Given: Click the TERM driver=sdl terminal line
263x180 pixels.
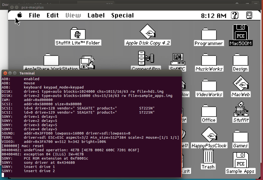Looking at the screenshot, I should pyautogui.click(x=90, y=137).
